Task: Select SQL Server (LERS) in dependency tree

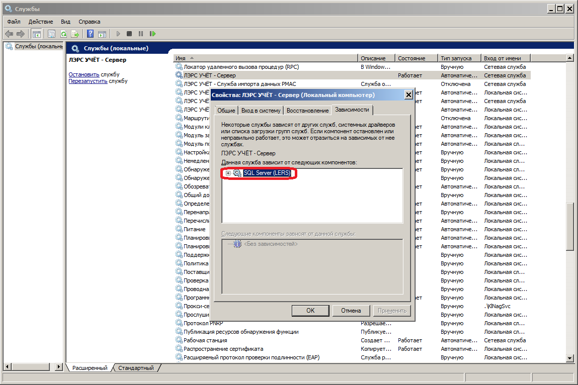Action: 267,173
